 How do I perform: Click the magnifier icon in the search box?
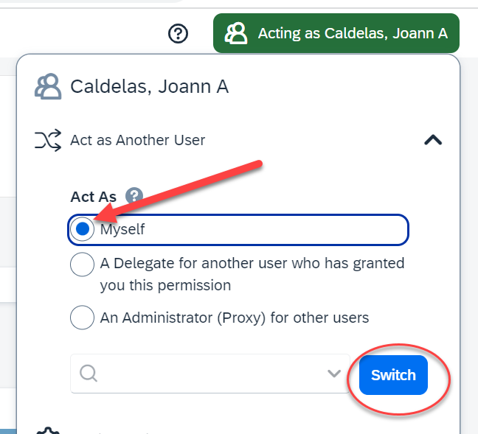point(89,374)
